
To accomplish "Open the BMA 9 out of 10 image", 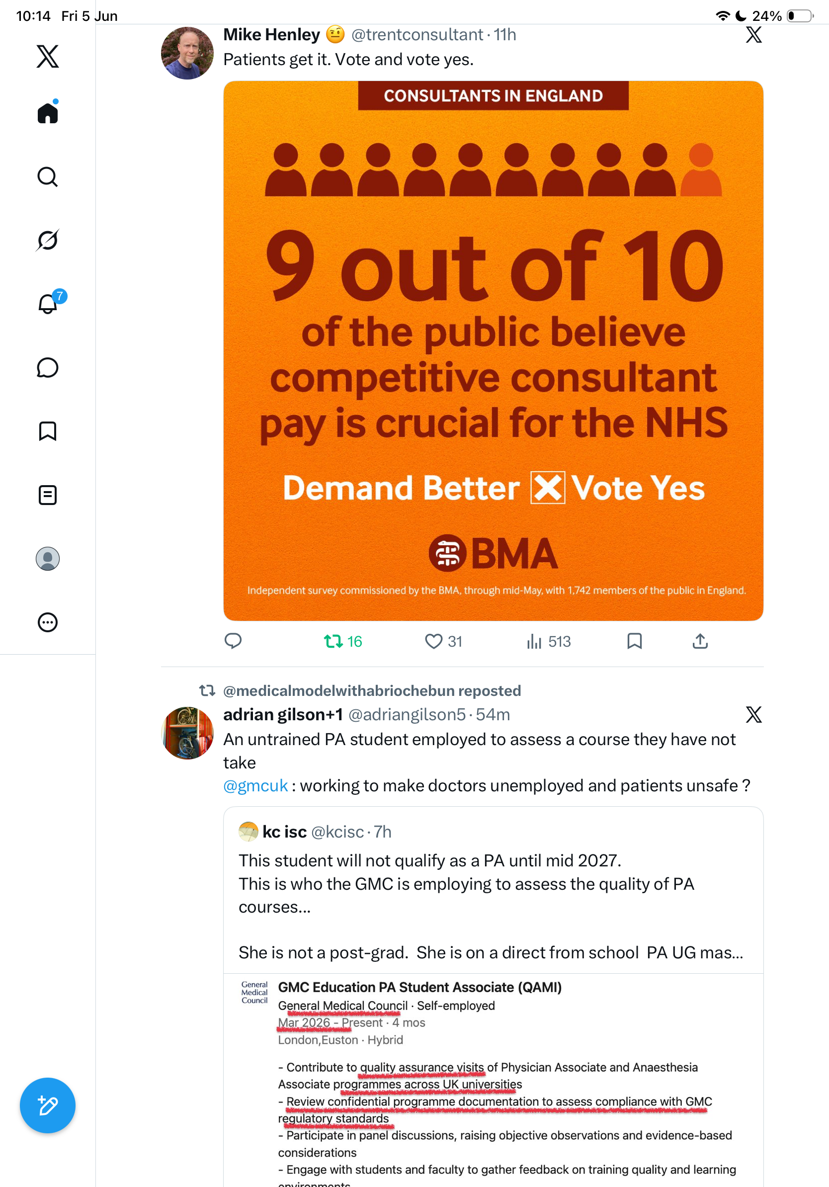I will click(x=493, y=350).
